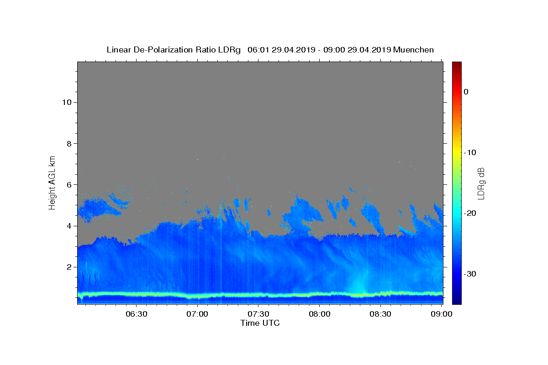Click the 08:30 time tick label
The image size is (548, 365).
pos(380,314)
